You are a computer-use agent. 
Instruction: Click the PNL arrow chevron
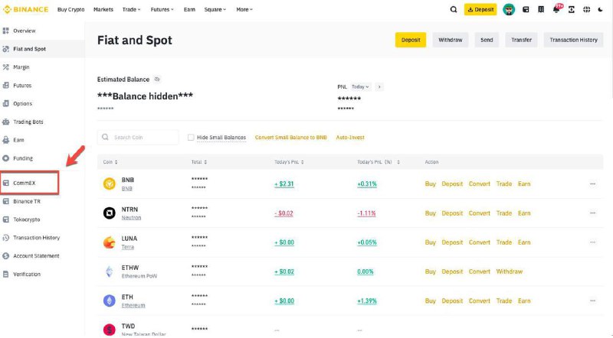pos(379,86)
